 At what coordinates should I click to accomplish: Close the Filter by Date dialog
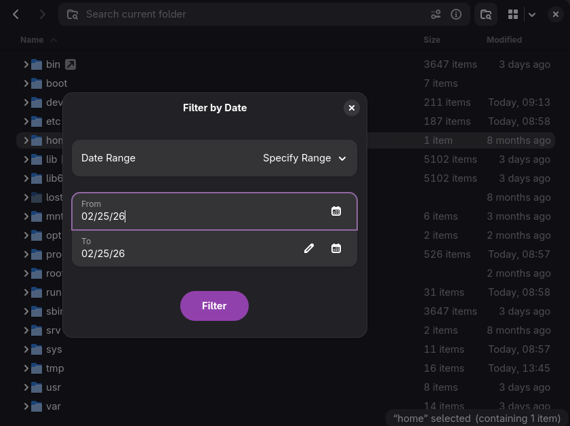coord(352,108)
